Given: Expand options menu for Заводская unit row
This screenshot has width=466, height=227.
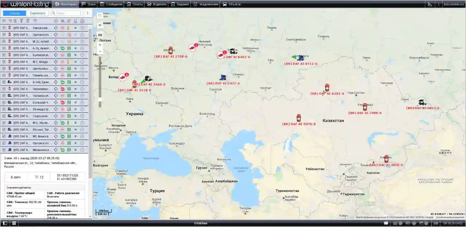Looking at the screenshot, I should coord(82,28).
